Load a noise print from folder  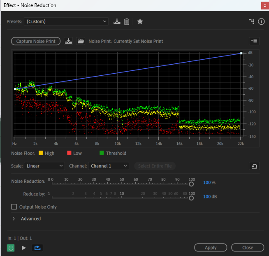pos(81,41)
